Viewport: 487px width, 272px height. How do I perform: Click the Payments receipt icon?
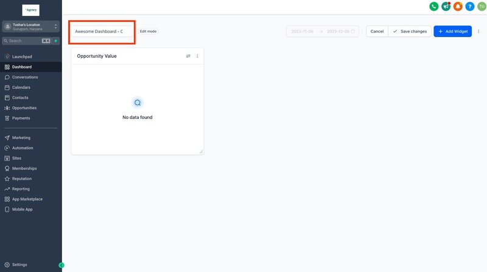tap(7, 118)
